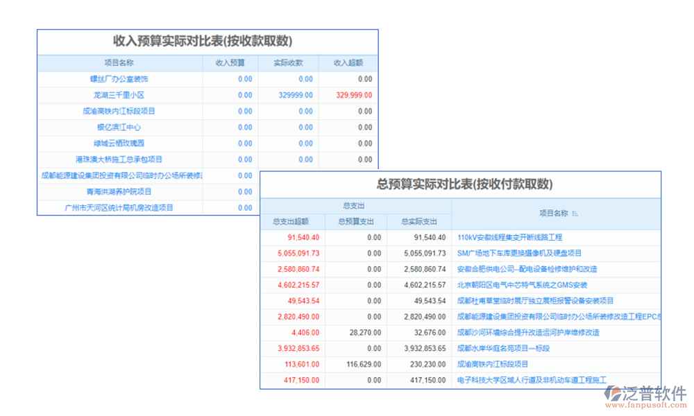This screenshot has width=694, height=416.
Task: Open the 龙湖三千里小区 project link
Action: pos(119,95)
